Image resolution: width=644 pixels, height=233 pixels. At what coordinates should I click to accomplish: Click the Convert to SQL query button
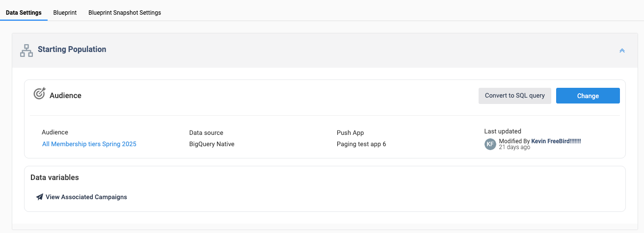515,96
